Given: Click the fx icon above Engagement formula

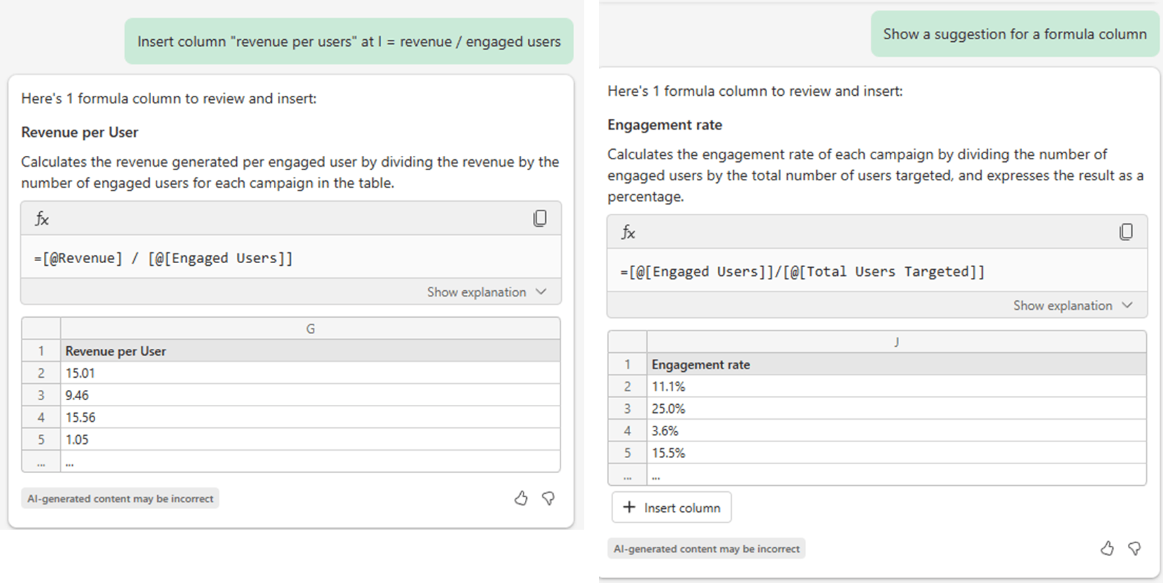Looking at the screenshot, I should pos(628,232).
